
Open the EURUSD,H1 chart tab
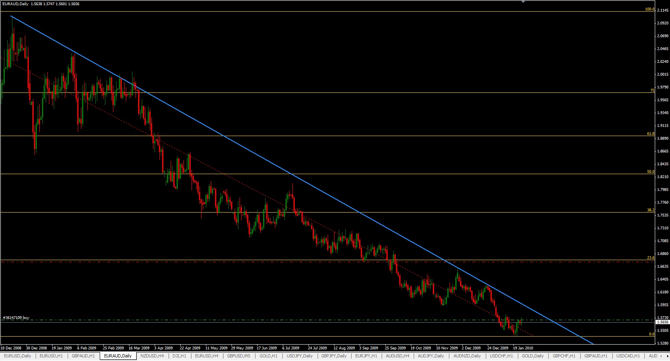[51, 356]
